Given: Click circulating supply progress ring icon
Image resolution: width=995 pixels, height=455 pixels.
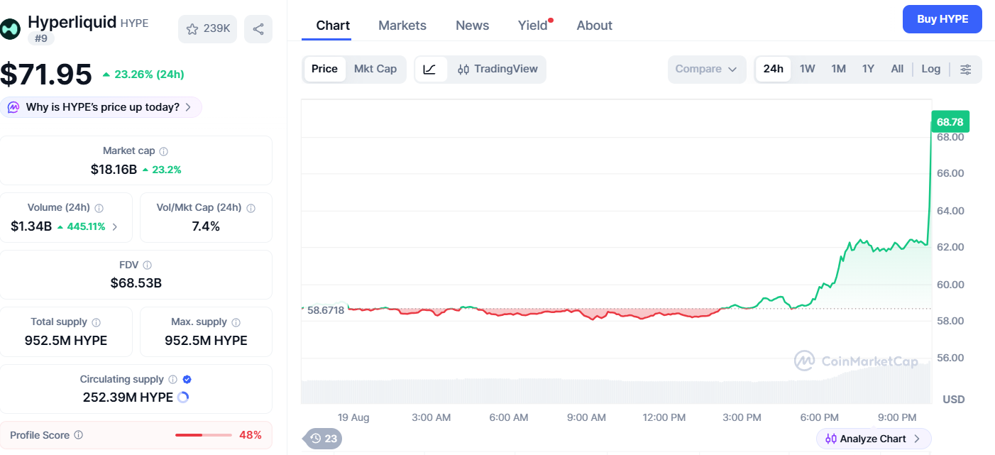Looking at the screenshot, I should (183, 398).
